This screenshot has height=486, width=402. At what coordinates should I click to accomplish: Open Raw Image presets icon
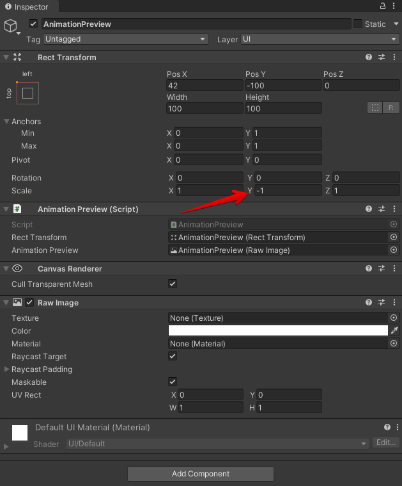[x=382, y=302]
